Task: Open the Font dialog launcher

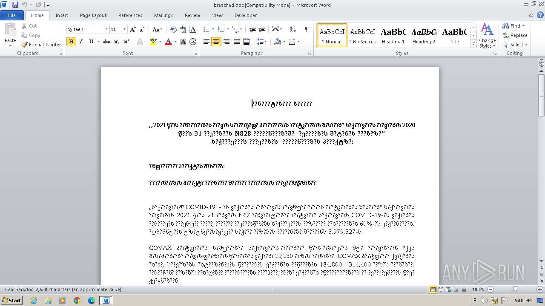Action: click(195, 54)
